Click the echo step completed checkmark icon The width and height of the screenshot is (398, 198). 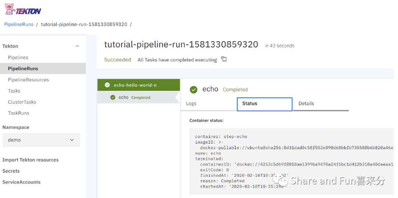[113, 98]
